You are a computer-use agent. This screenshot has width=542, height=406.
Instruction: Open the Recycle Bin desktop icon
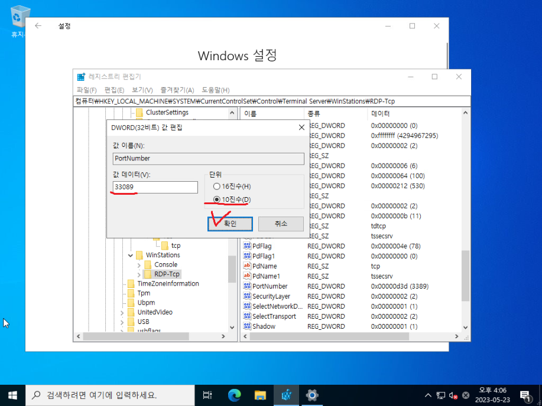(x=20, y=20)
